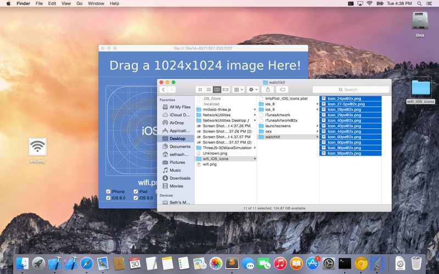Screen dimensions: 439x274
Task: Select Desktop in Finder sidebar
Action: (x=176, y=139)
